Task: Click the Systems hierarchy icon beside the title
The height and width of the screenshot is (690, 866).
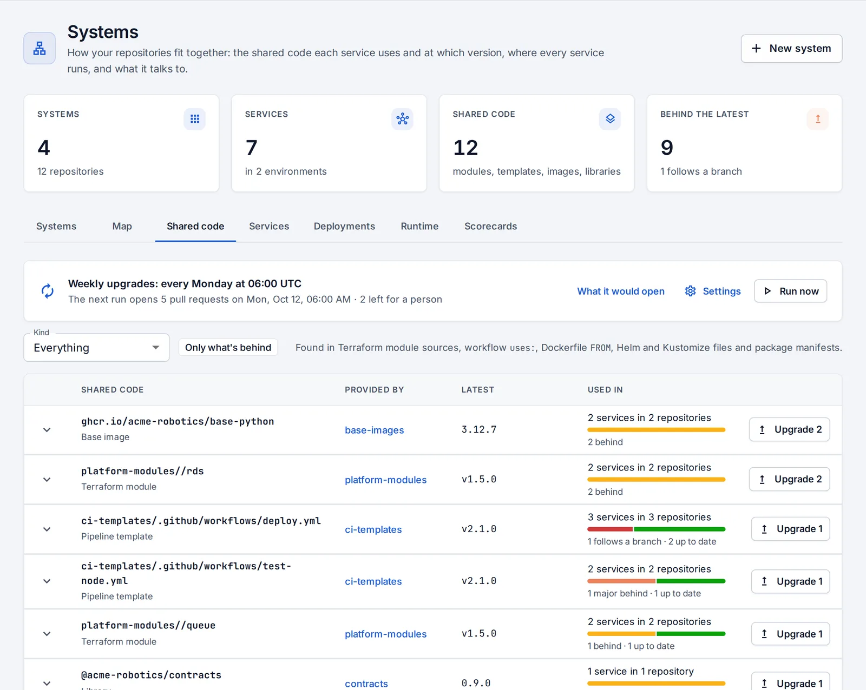Action: [40, 48]
